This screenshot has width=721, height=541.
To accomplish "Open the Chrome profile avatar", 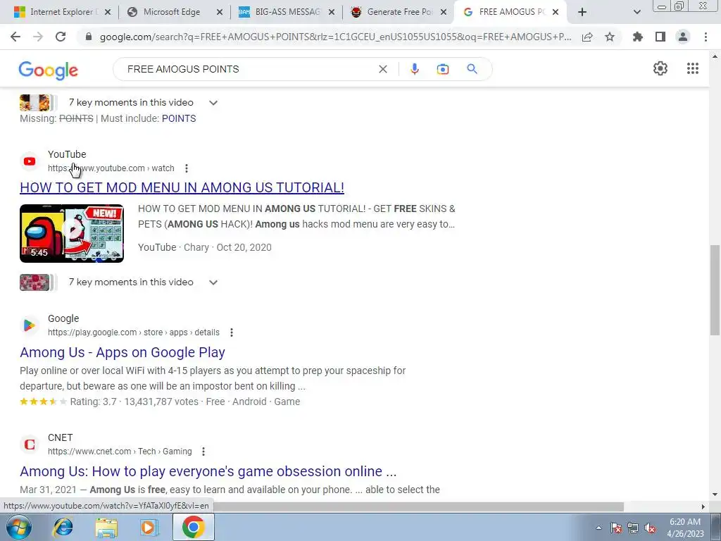I will coord(683,37).
